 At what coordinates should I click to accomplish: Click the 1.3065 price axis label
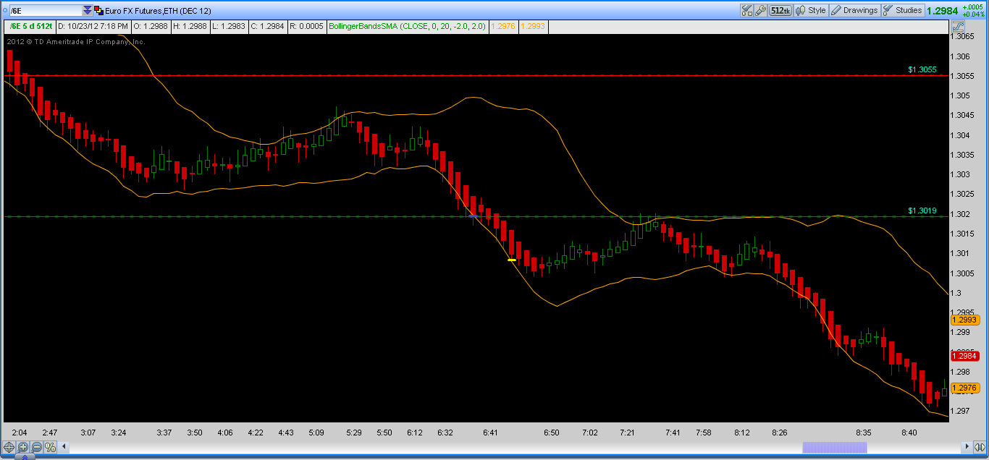(964, 36)
